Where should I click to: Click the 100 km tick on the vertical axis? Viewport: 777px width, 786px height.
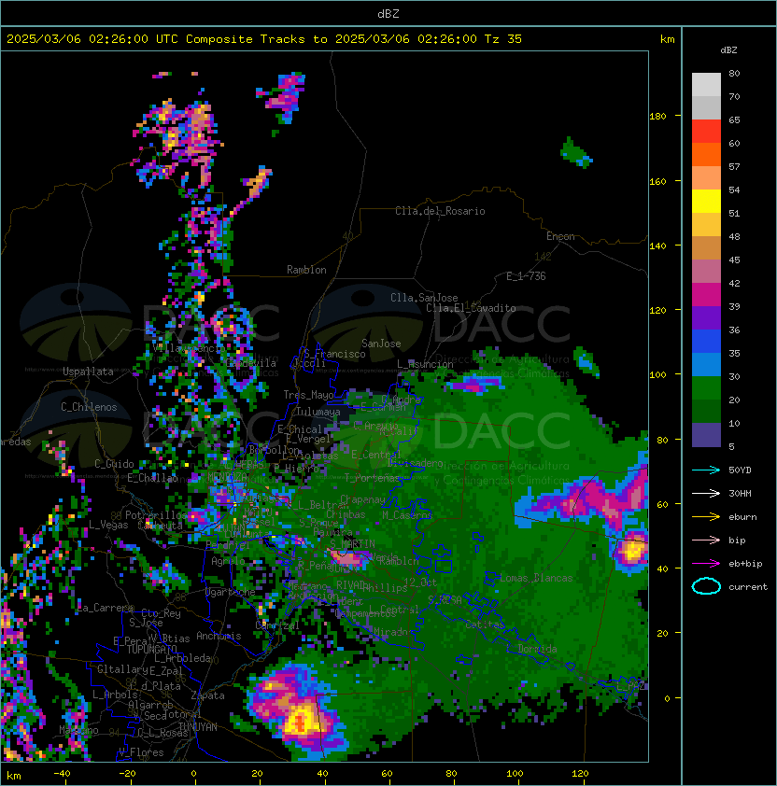[657, 375]
